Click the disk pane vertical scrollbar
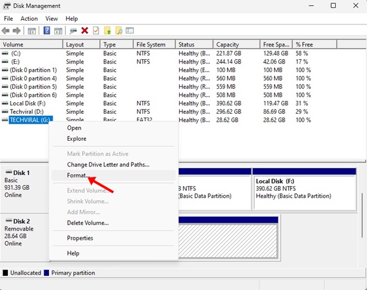Screen dimensions: 367x290 point(362,214)
